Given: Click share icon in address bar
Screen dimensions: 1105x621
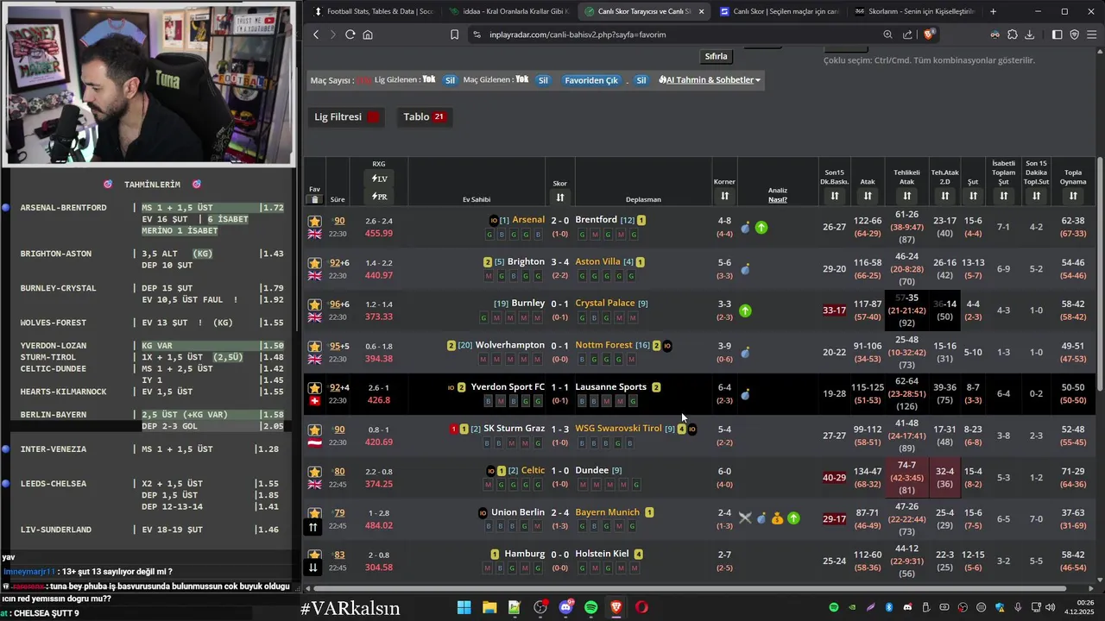Looking at the screenshot, I should pos(907,34).
